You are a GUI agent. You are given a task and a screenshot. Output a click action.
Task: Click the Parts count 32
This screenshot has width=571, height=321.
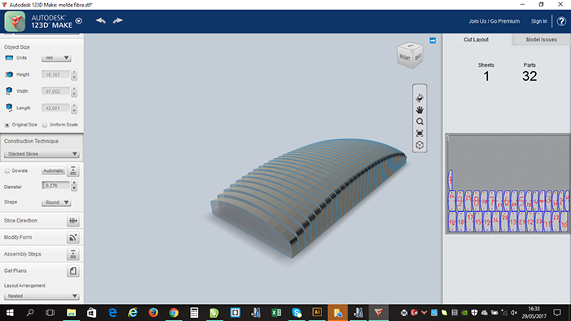point(529,76)
